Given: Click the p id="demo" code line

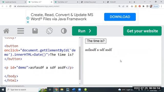Looking at the screenshot, I should [39, 67].
